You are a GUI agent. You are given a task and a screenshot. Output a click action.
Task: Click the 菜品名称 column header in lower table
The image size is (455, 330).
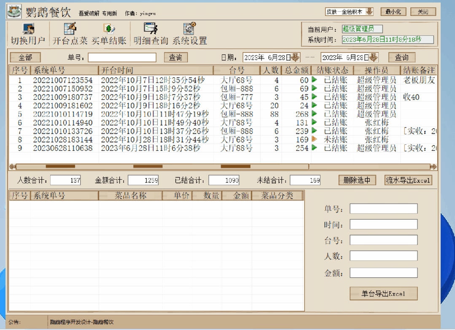[130, 196]
